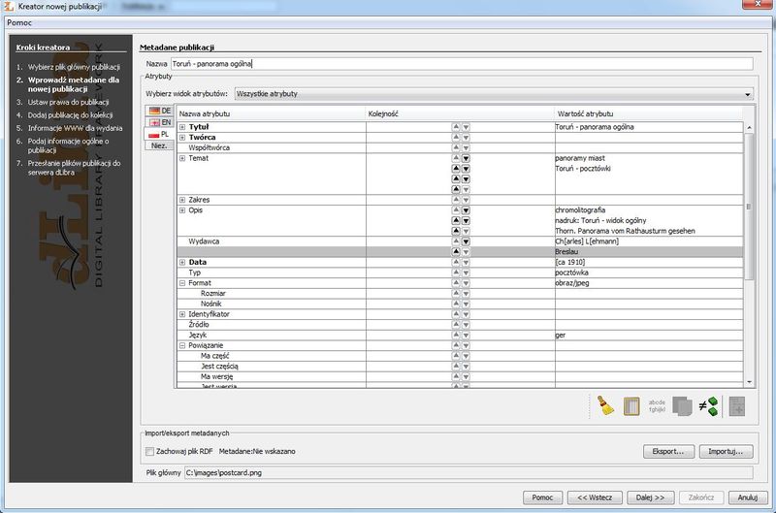Collapse the Powiązanie attribute group

(182, 345)
